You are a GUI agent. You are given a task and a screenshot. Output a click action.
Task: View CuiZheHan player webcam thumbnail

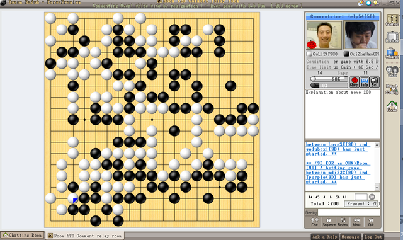coord(361,35)
